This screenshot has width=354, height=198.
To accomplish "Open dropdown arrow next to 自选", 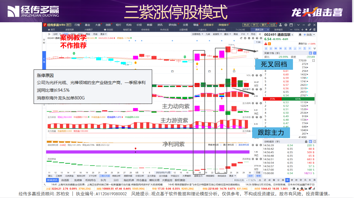I will point(314,35).
